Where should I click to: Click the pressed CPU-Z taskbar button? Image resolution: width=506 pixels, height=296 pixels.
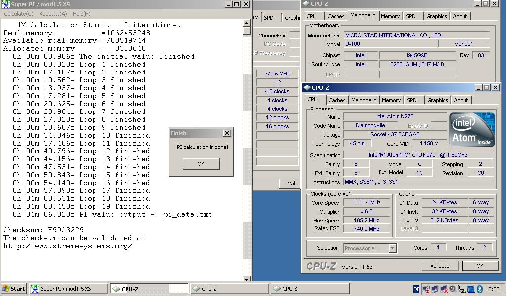(x=149, y=289)
